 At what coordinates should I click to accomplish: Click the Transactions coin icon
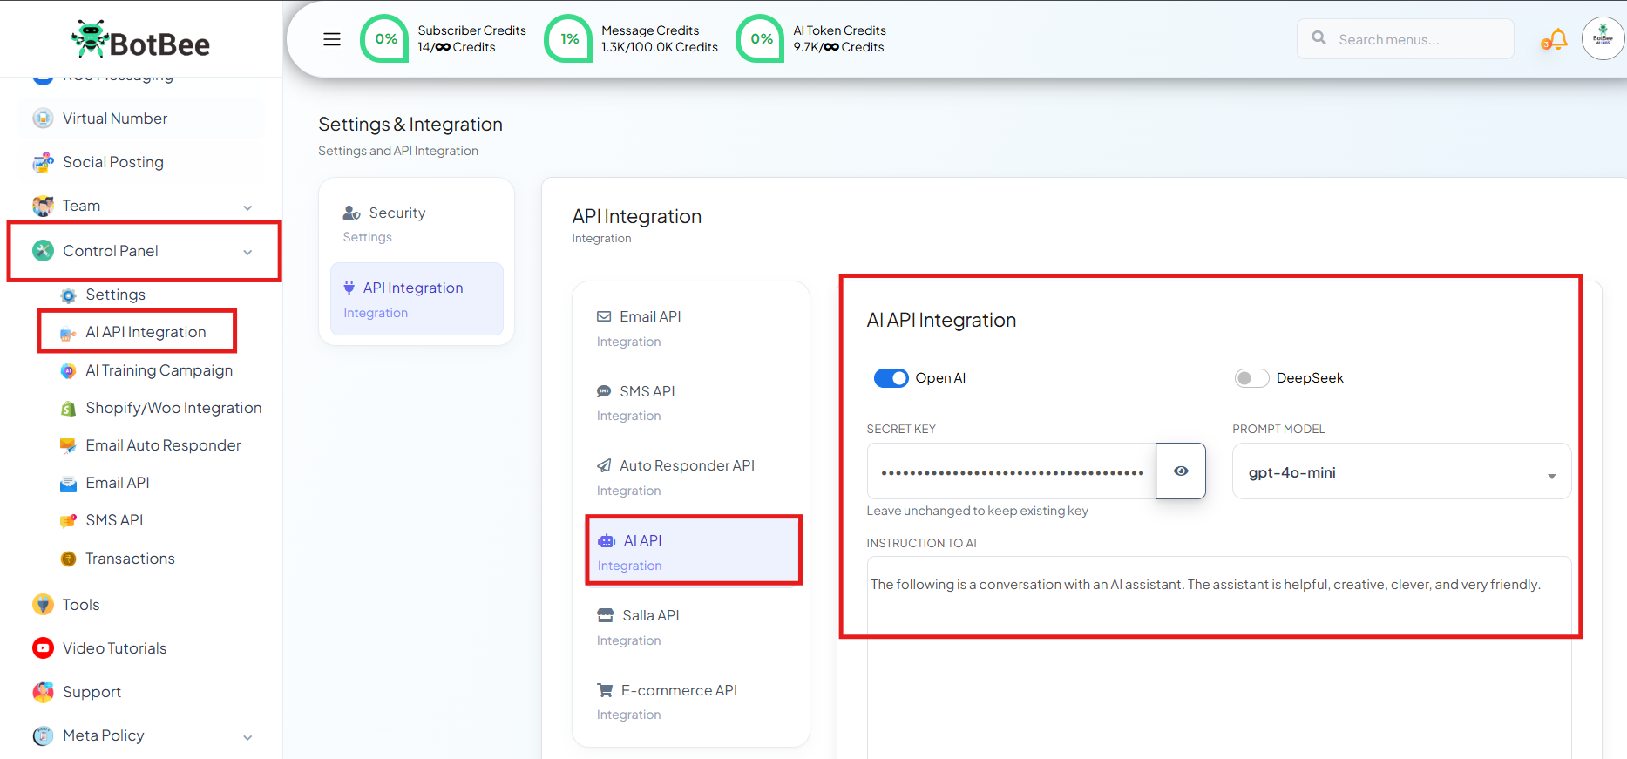click(x=68, y=559)
